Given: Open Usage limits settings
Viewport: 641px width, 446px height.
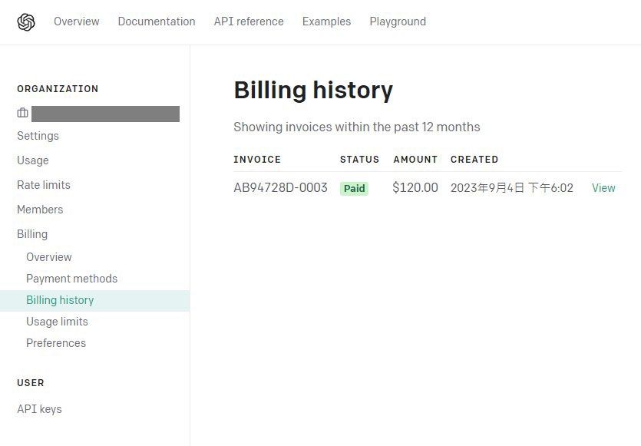Looking at the screenshot, I should [57, 322].
